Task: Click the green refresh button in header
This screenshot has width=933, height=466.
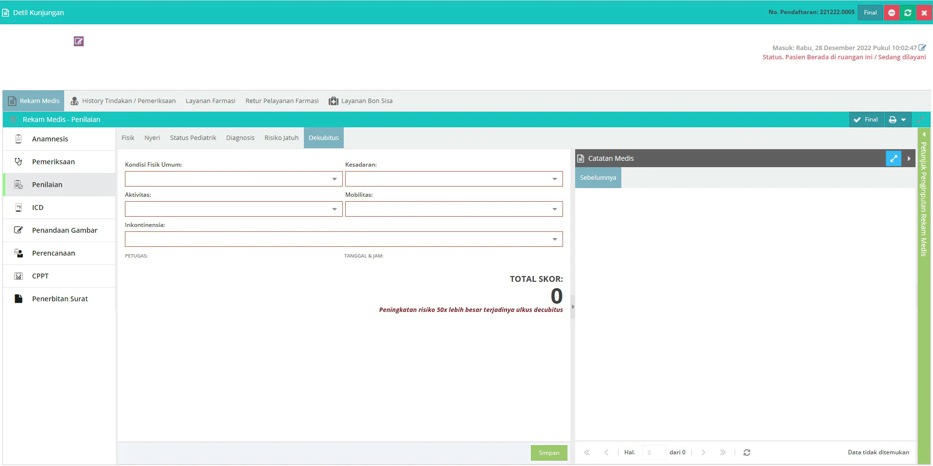Action: pyautogui.click(x=908, y=13)
